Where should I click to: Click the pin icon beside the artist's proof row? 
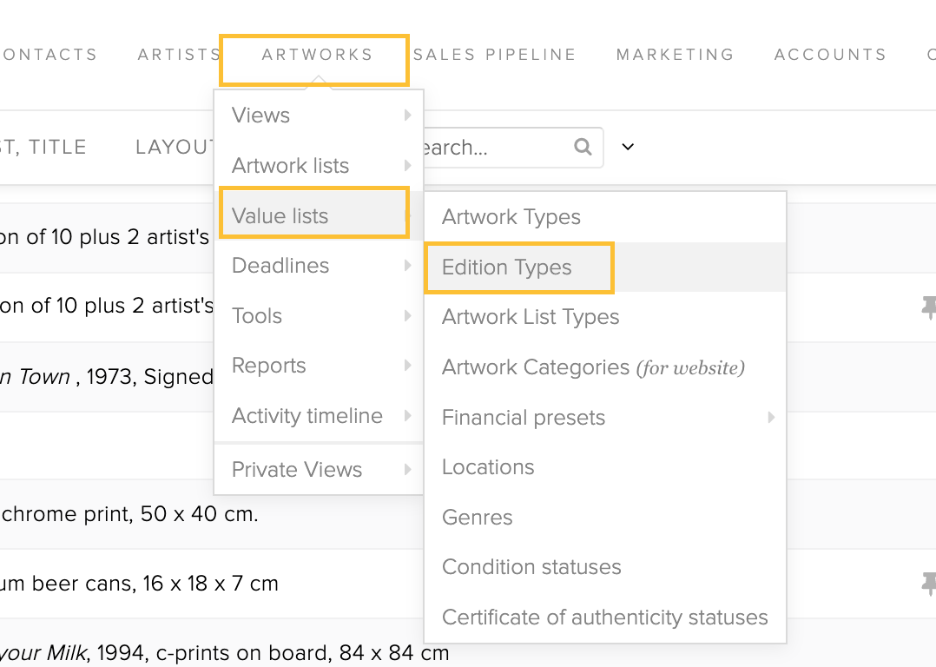929,307
